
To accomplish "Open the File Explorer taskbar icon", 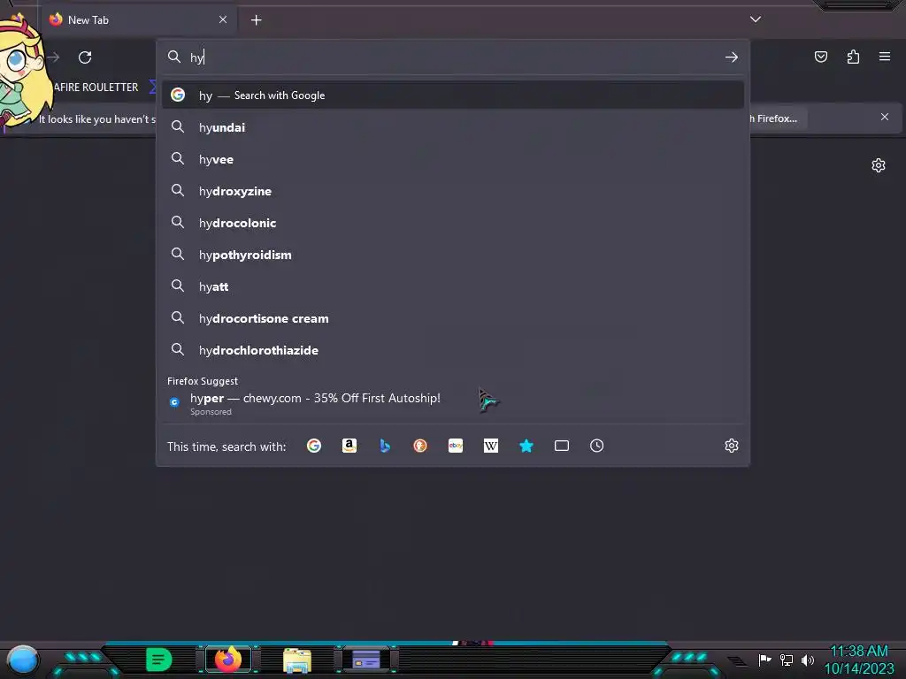I will pyautogui.click(x=297, y=660).
